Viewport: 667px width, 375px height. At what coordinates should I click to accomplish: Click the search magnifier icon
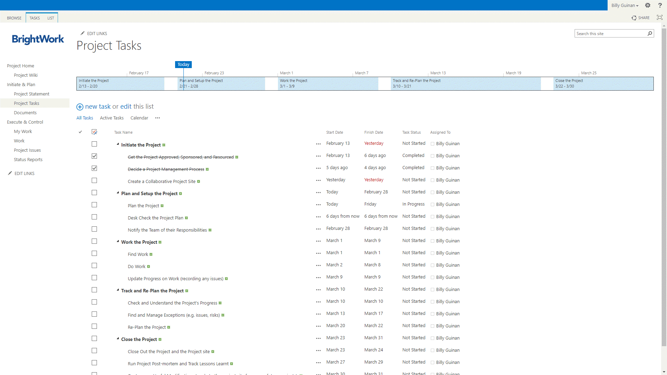(x=650, y=33)
